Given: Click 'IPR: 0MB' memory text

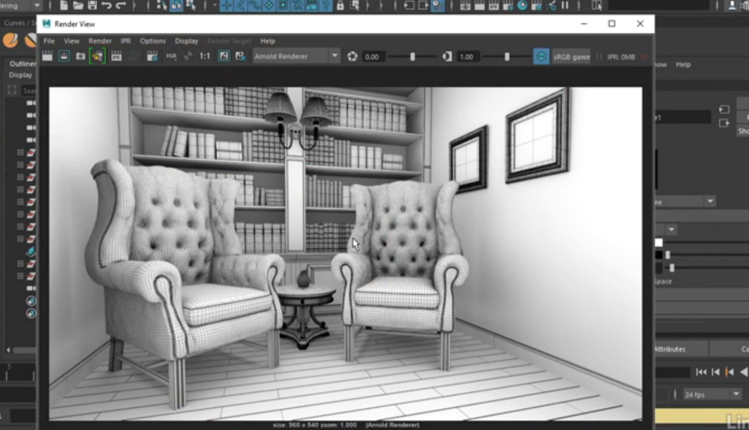Looking at the screenshot, I should 621,57.
